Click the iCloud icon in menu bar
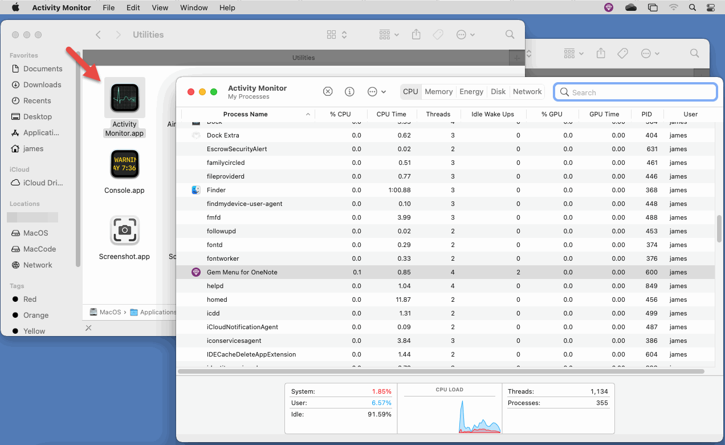The image size is (725, 445). [x=630, y=7]
